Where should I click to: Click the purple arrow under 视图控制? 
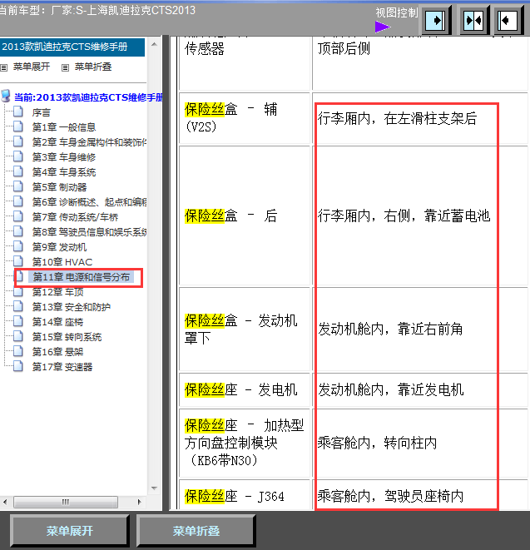383,27
